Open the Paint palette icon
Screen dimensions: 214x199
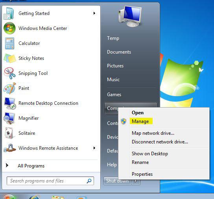coord(10,88)
